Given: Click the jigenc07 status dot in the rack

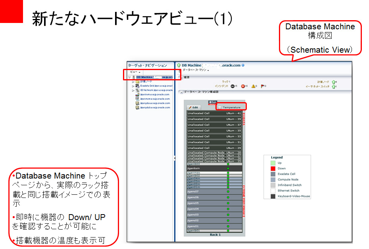Looking at the screenshot, I should (228, 192).
